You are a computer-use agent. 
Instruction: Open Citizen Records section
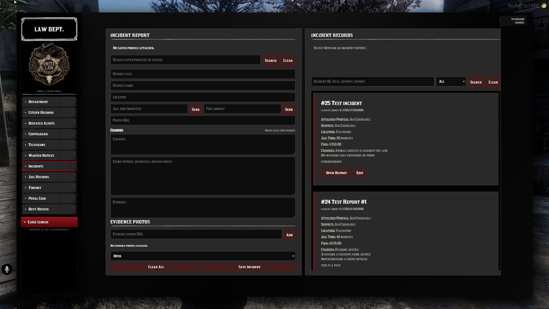click(x=49, y=112)
